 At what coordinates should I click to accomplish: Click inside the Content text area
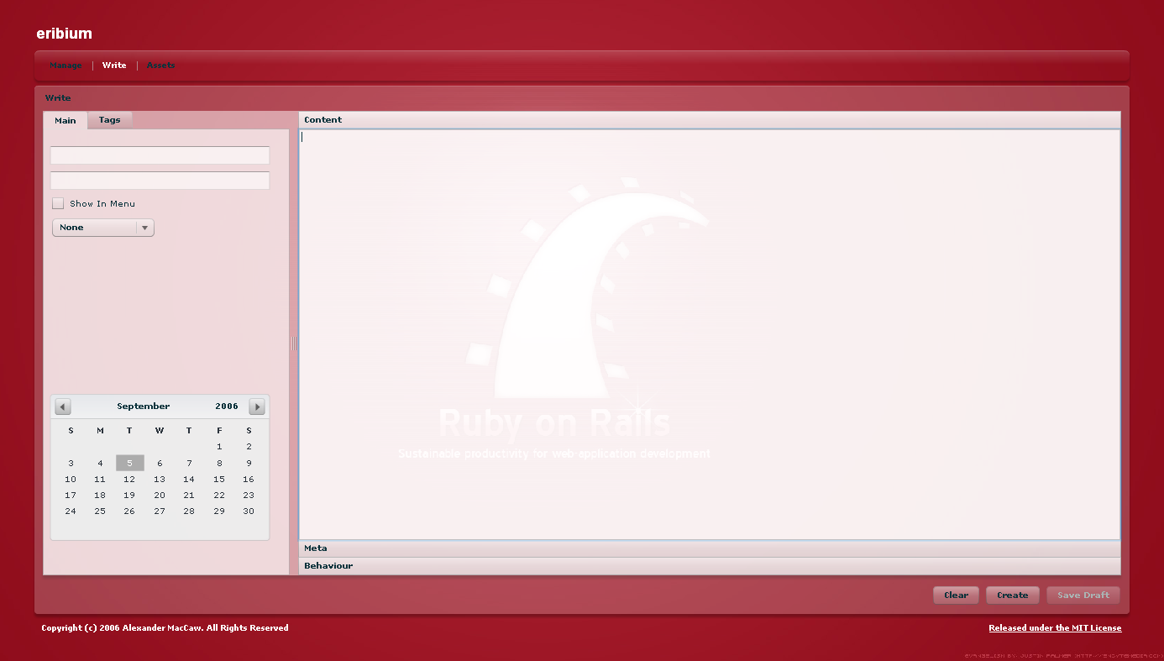pyautogui.click(x=709, y=334)
